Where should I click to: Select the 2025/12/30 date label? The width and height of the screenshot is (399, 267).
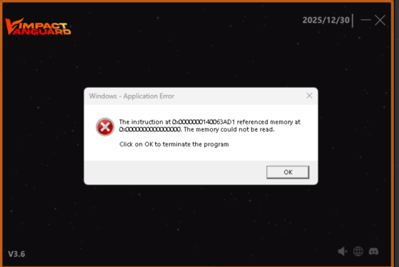pyautogui.click(x=326, y=20)
